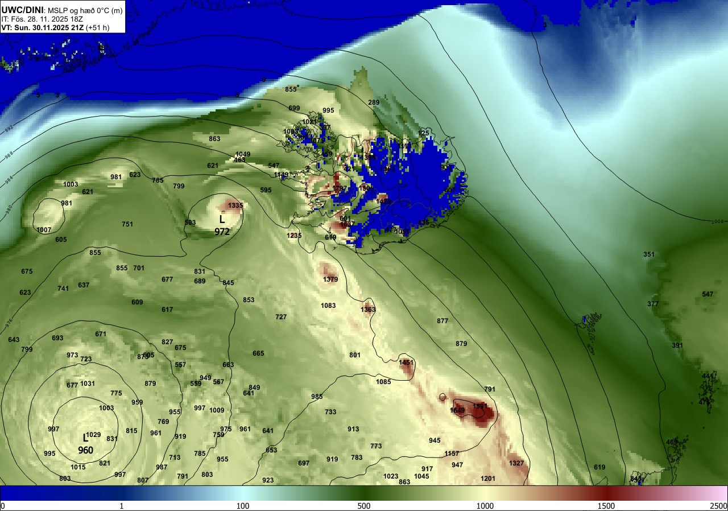Click the height value 1363
The image size is (728, 511).
coord(368,310)
